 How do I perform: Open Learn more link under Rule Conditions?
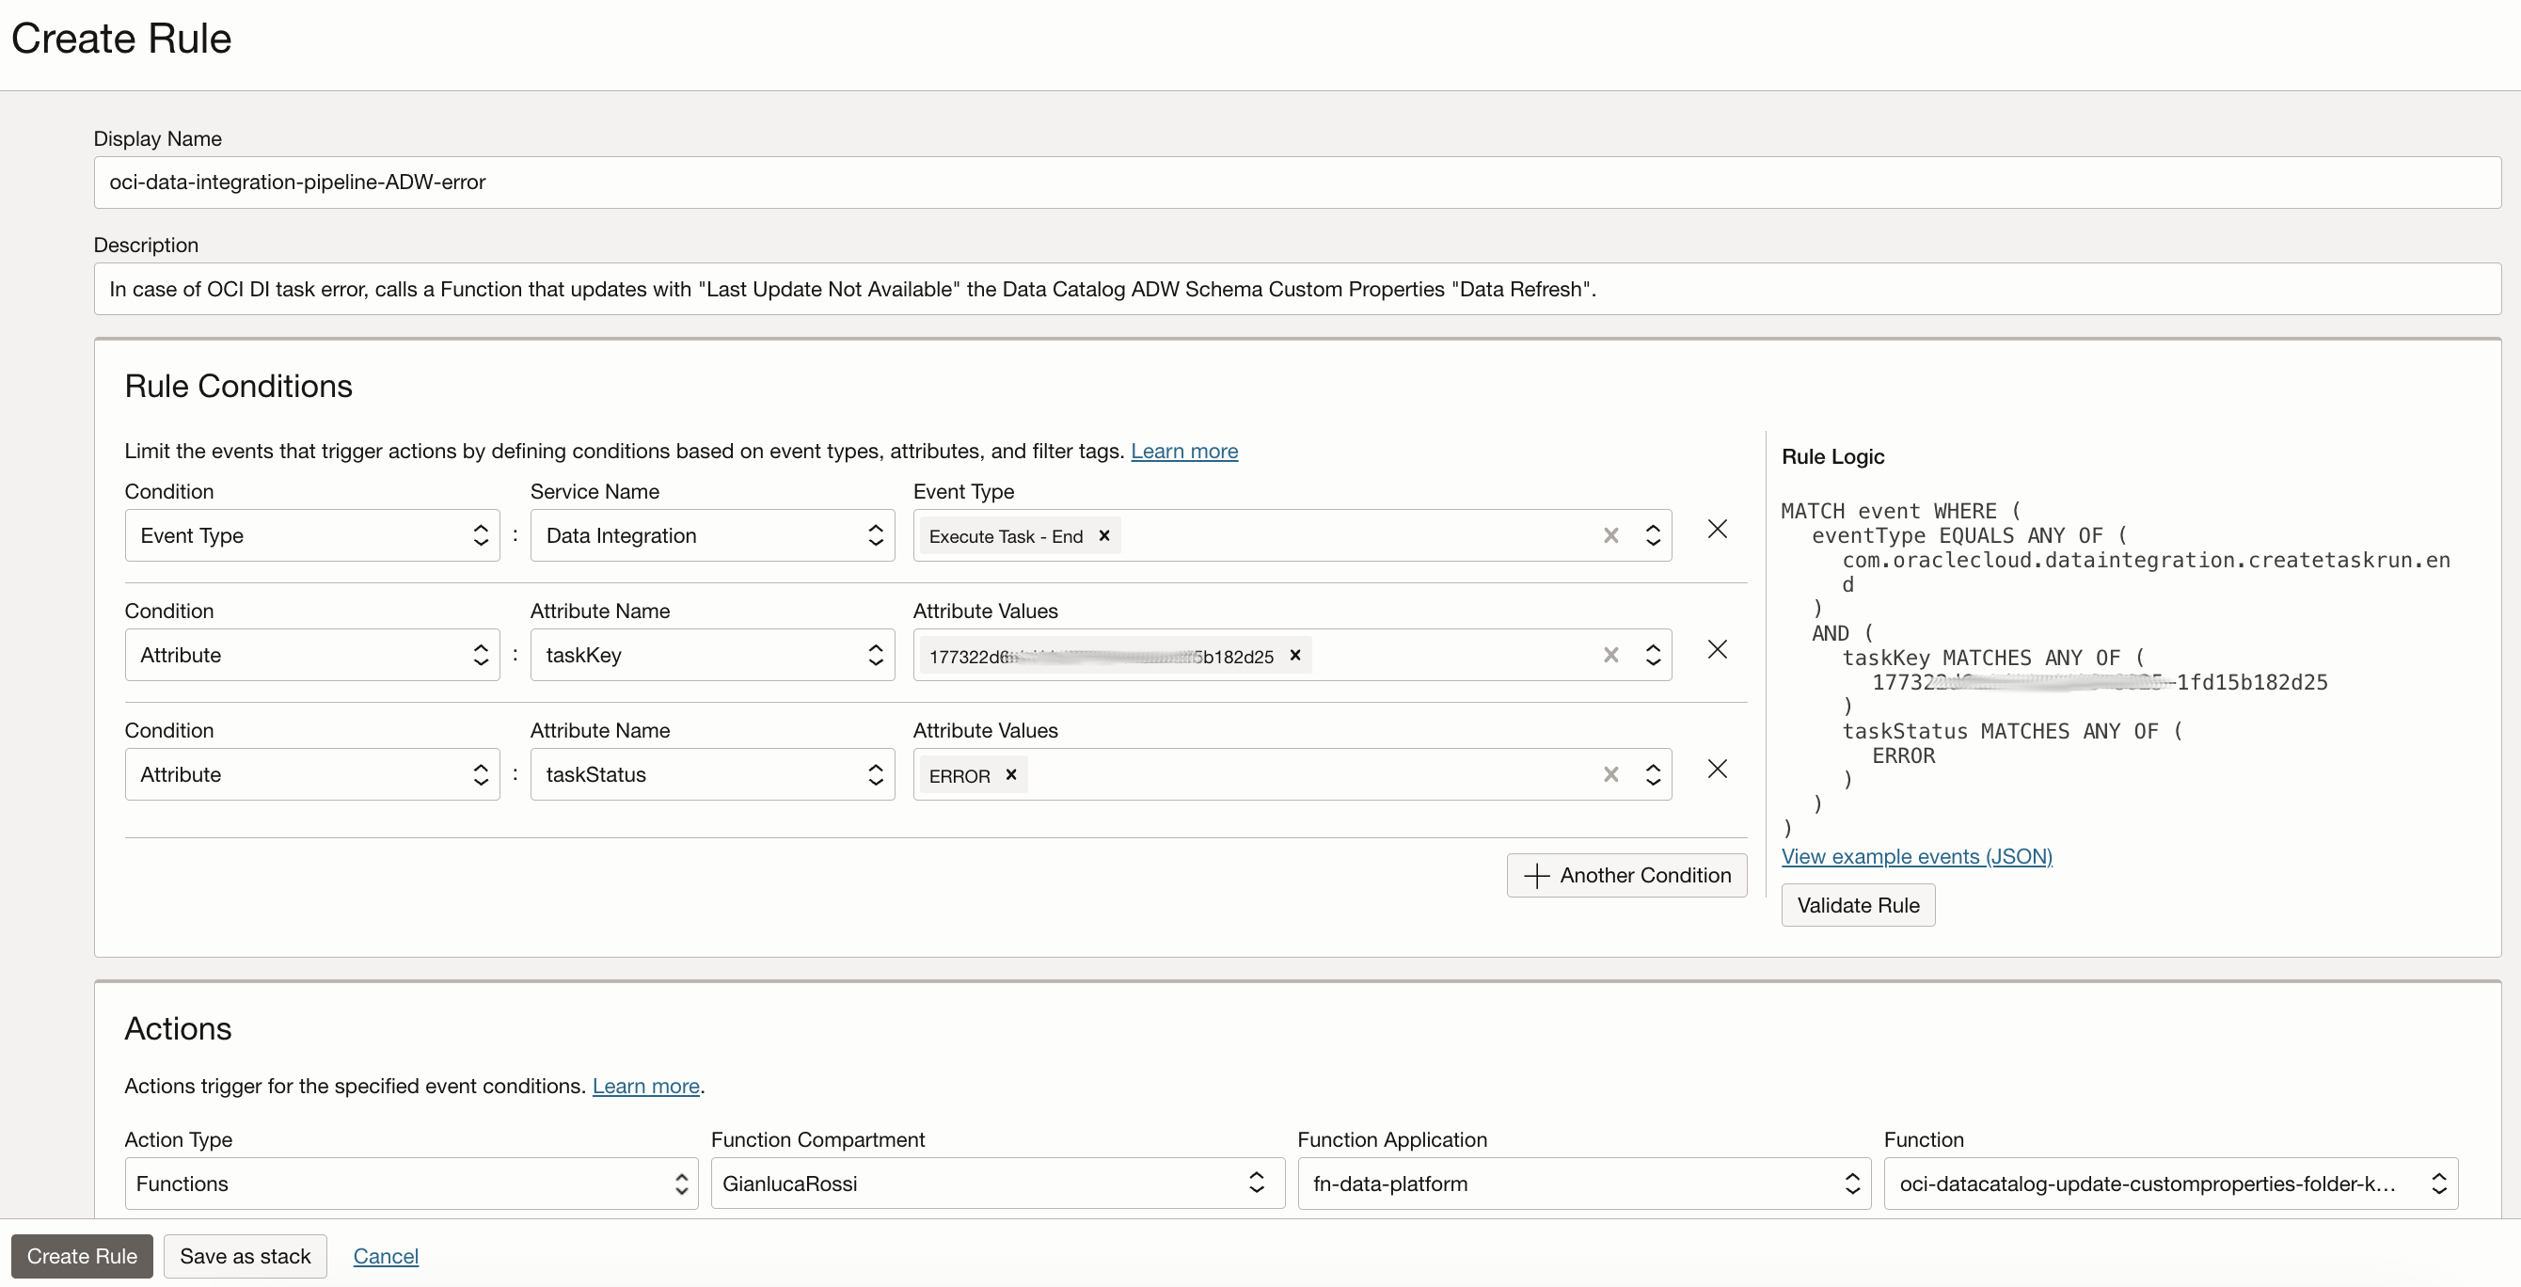(x=1184, y=452)
